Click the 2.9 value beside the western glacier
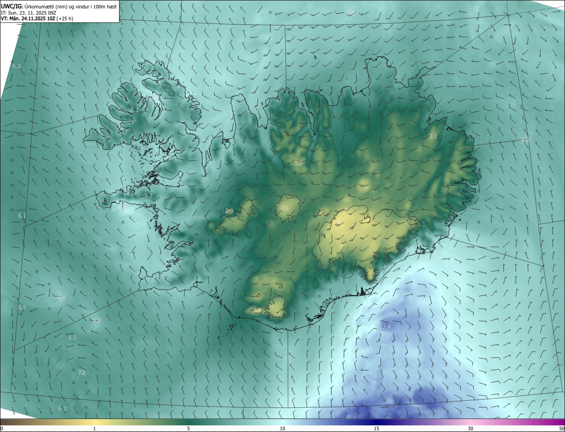Viewport: 565px width, 432px height. [229, 211]
